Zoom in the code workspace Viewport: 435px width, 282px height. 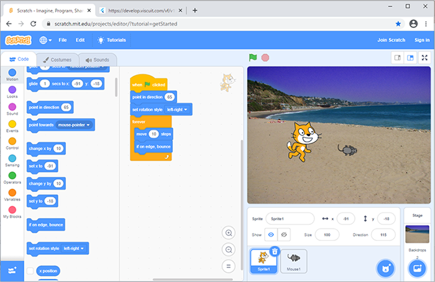pos(229,233)
